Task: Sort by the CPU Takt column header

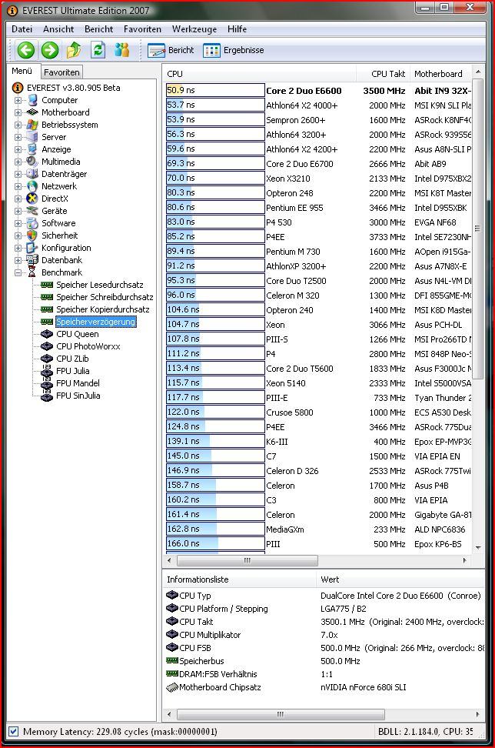Action: point(383,74)
